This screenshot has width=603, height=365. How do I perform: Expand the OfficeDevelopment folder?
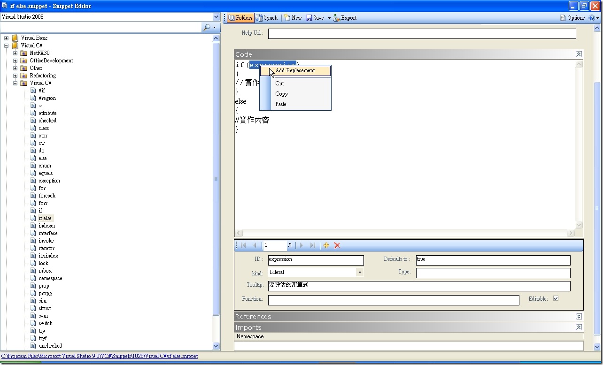(x=15, y=61)
